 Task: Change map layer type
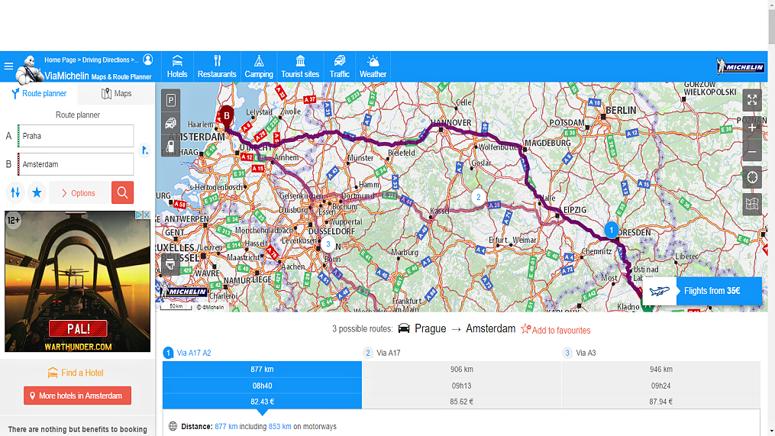(x=752, y=204)
